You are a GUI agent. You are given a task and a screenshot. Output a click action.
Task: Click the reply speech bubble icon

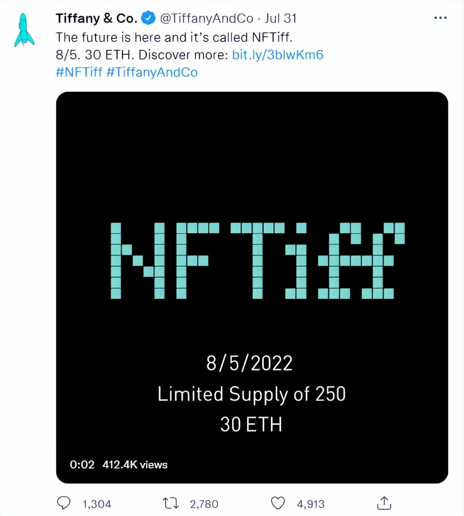pyautogui.click(x=64, y=503)
